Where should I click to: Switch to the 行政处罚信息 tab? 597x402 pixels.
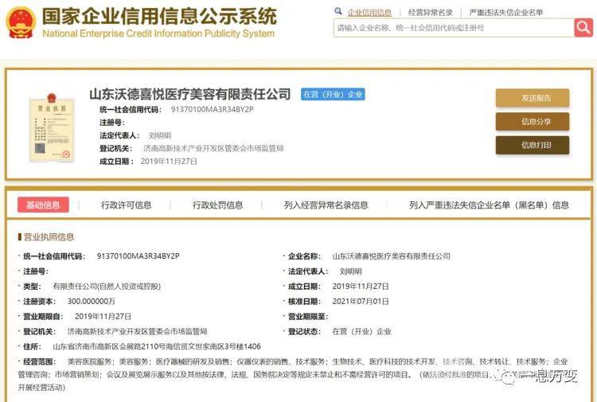[x=217, y=205]
